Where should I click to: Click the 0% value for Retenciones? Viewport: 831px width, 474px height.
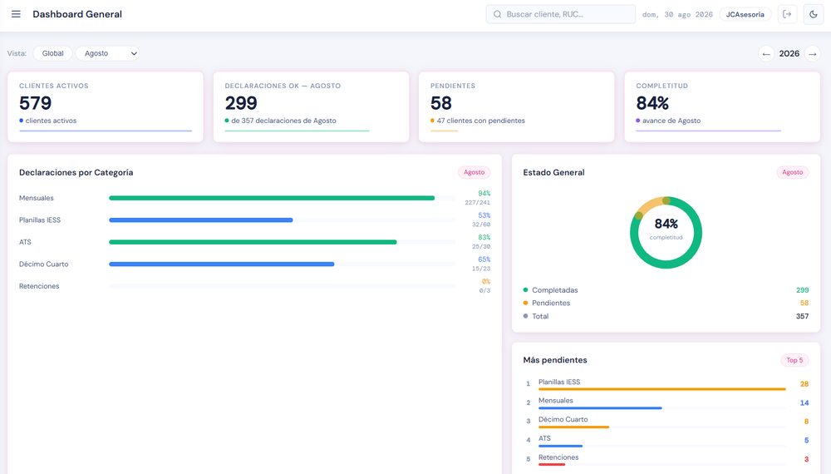point(486,282)
